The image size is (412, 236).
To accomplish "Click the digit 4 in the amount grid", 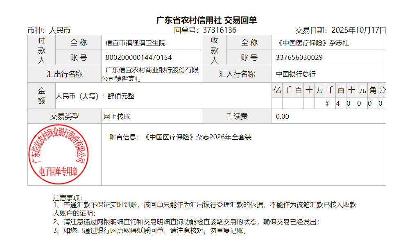I will 338,103.
